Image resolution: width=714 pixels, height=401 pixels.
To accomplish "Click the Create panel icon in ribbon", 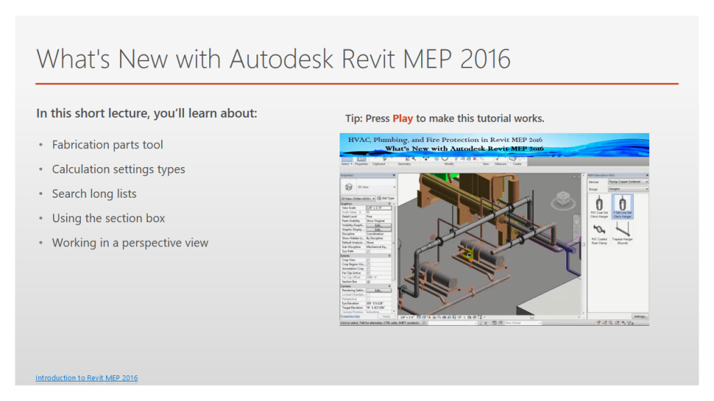I will (x=514, y=158).
